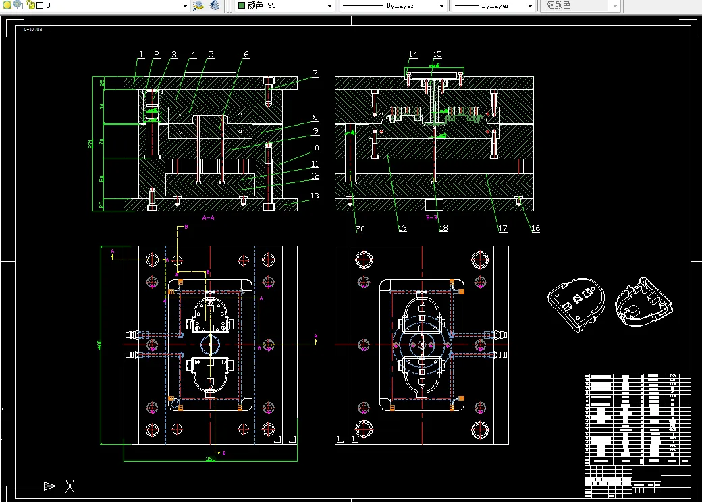The height and width of the screenshot is (502, 702).
Task: Click the Make Object's Layer Current icon
Action: [198, 5]
